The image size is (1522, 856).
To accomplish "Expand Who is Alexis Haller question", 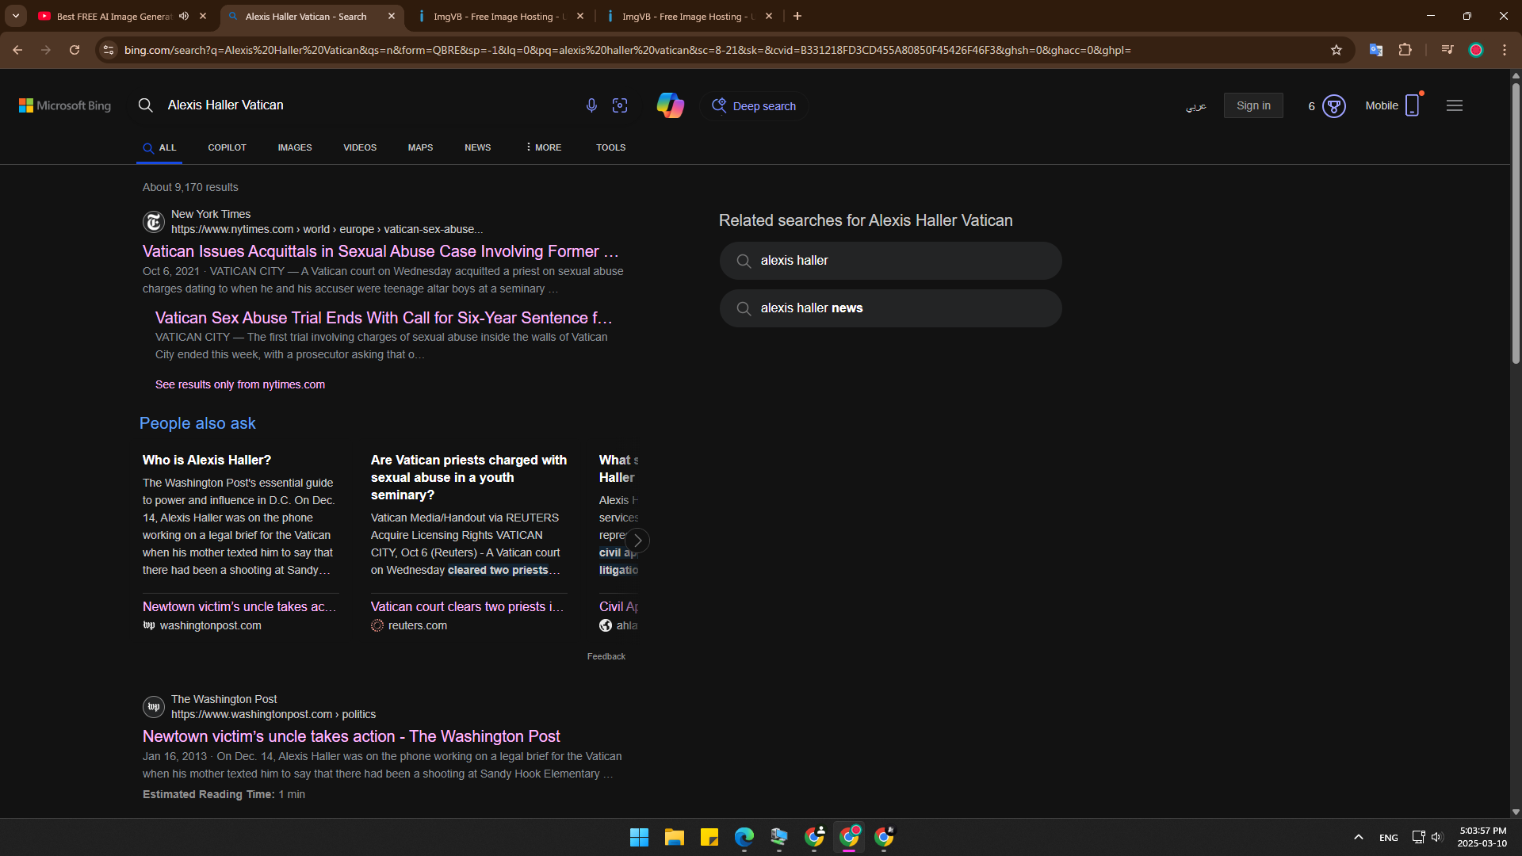I will coord(207,460).
